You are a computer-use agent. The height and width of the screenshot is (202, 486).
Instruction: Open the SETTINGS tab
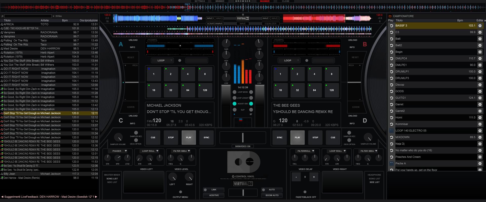pyautogui.click(x=200, y=1)
